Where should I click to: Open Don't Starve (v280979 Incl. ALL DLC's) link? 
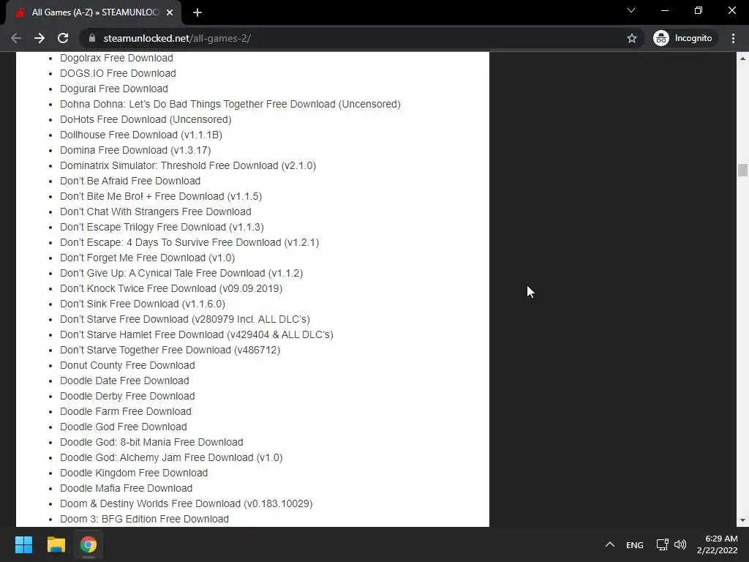click(185, 319)
